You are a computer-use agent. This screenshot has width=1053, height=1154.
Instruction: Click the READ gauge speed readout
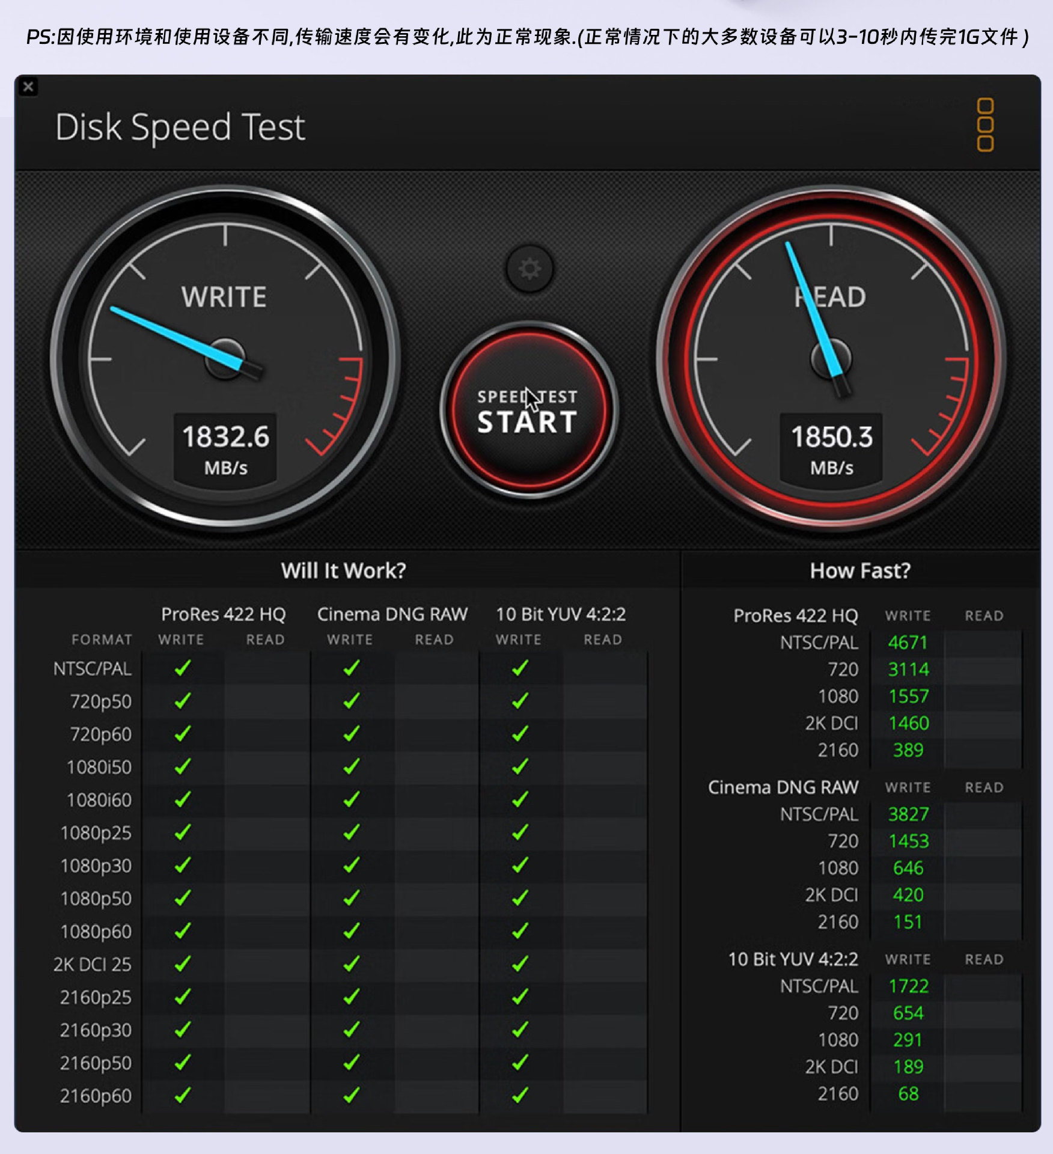tap(831, 448)
